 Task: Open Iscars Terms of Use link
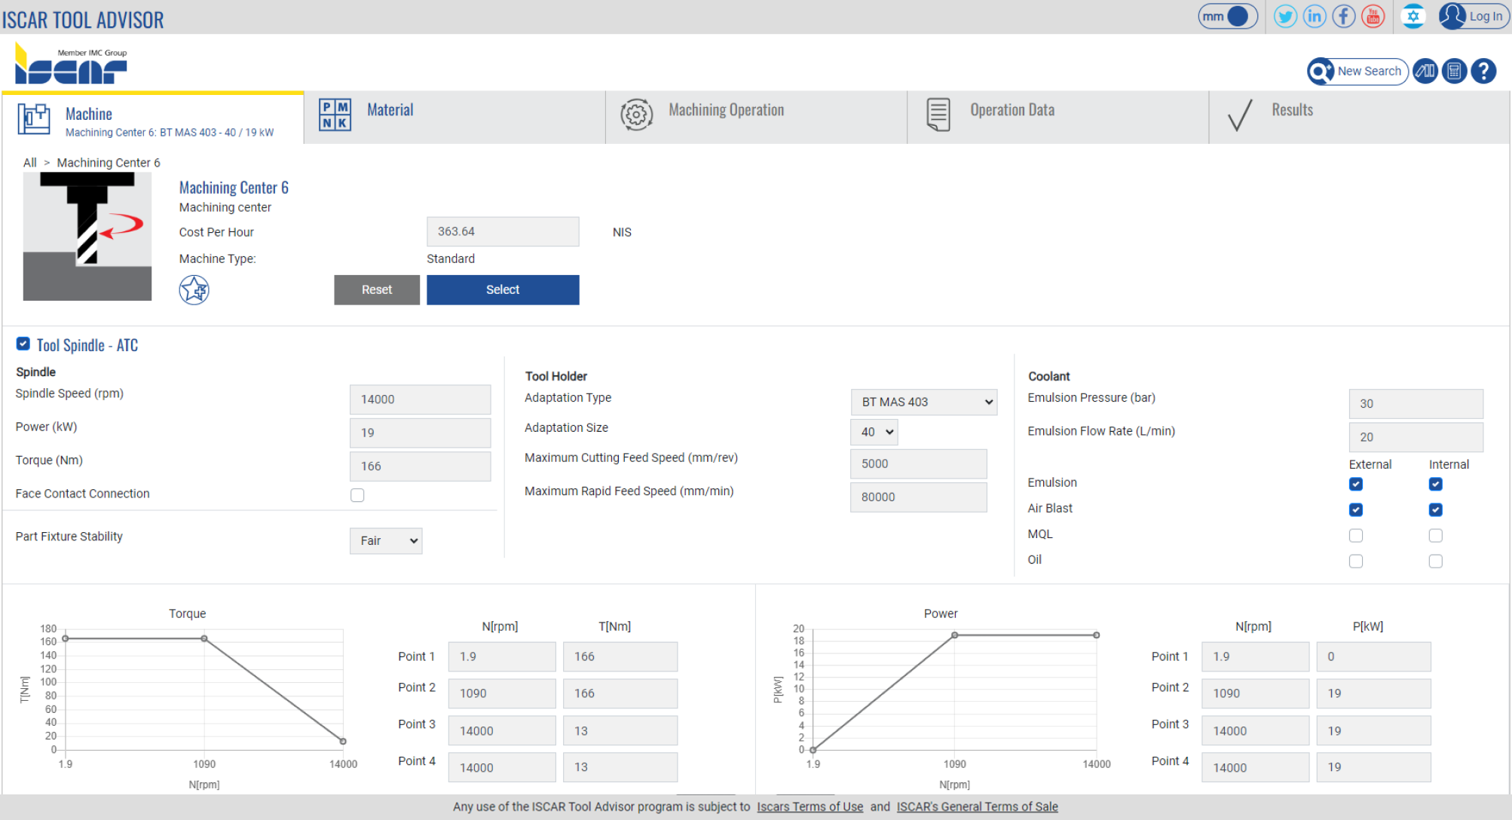pyautogui.click(x=810, y=806)
